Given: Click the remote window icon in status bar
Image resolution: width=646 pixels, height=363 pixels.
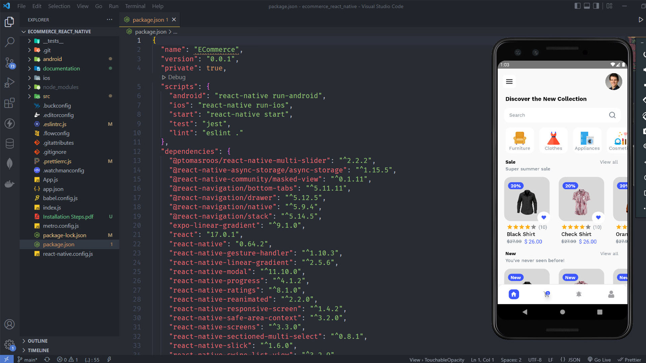Looking at the screenshot, I should coord(6,359).
